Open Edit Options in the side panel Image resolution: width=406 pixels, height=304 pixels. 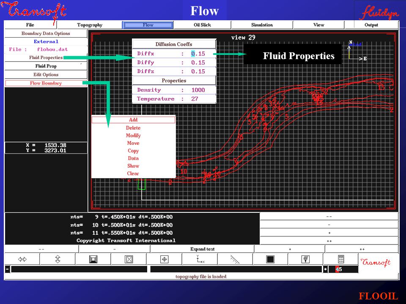tap(46, 74)
